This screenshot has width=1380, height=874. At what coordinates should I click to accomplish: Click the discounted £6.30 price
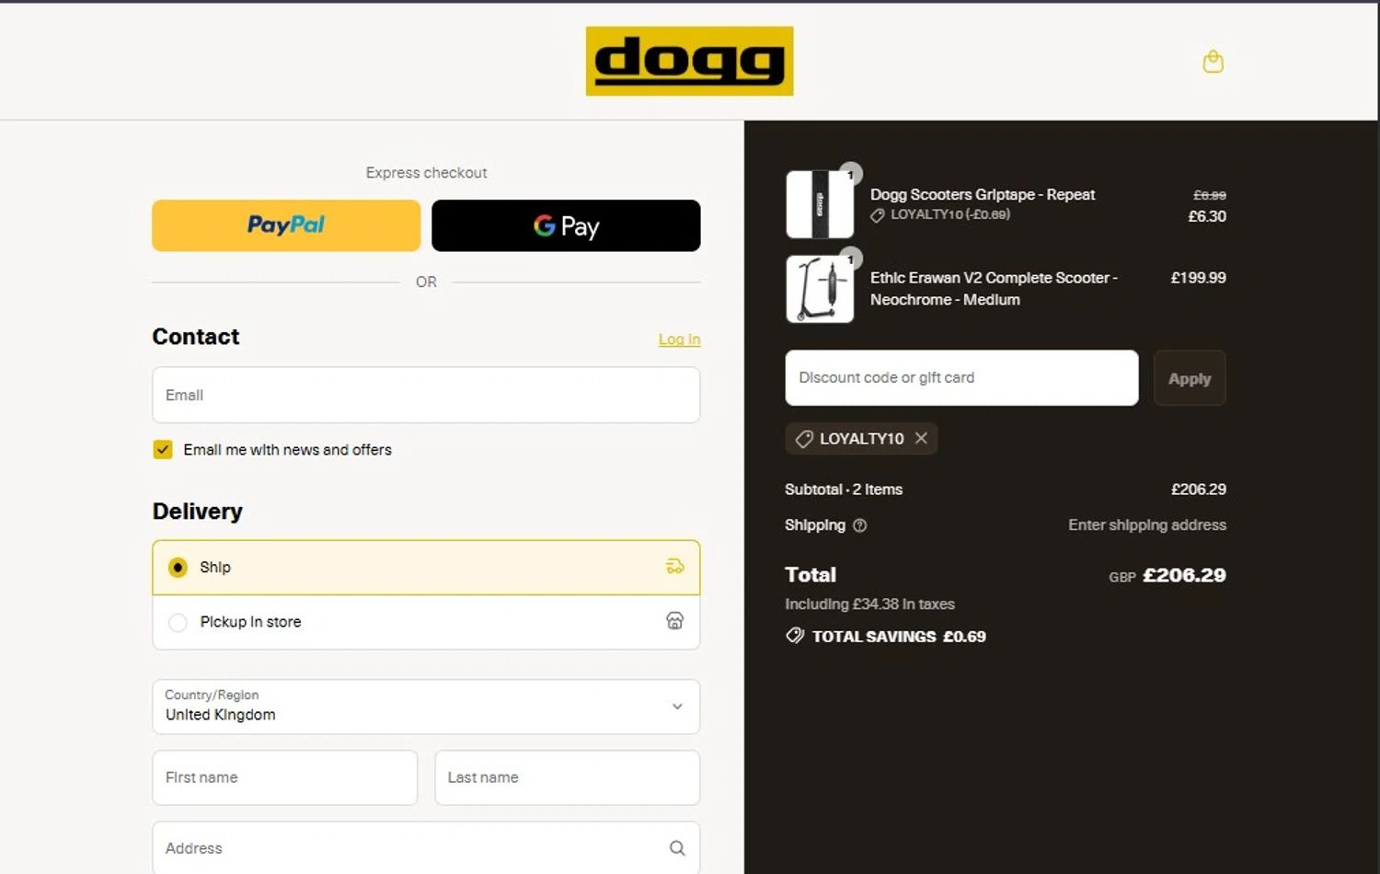(1207, 217)
